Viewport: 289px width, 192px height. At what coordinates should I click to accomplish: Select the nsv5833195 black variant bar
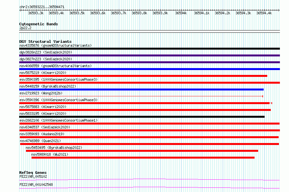(x=142, y=117)
